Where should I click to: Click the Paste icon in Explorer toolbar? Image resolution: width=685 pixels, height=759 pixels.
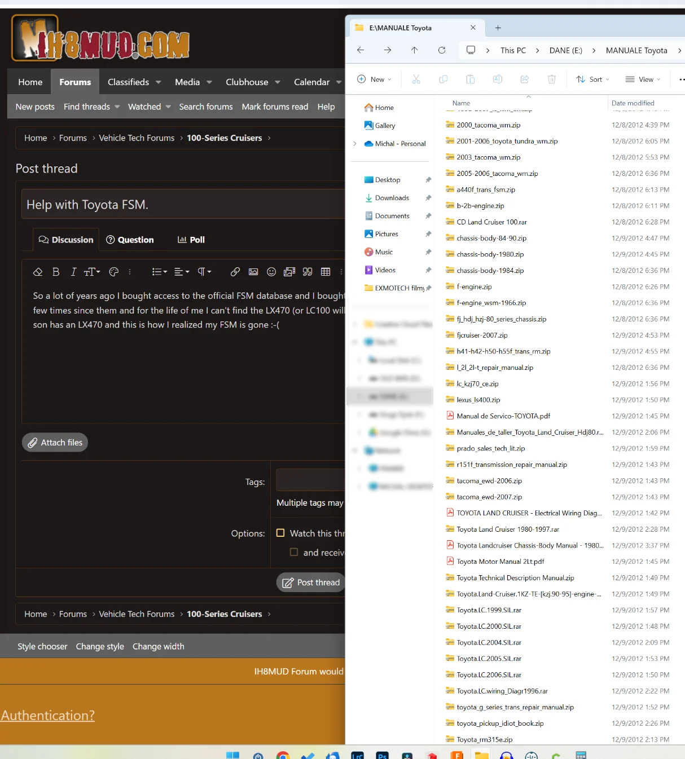pos(471,80)
